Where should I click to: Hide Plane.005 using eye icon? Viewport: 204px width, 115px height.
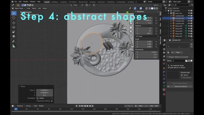point(189,31)
